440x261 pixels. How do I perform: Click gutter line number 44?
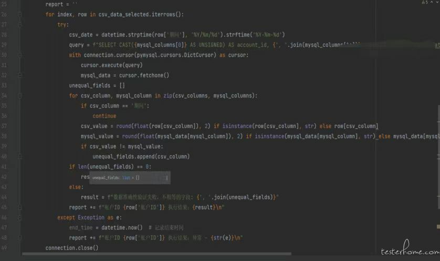tap(4, 197)
